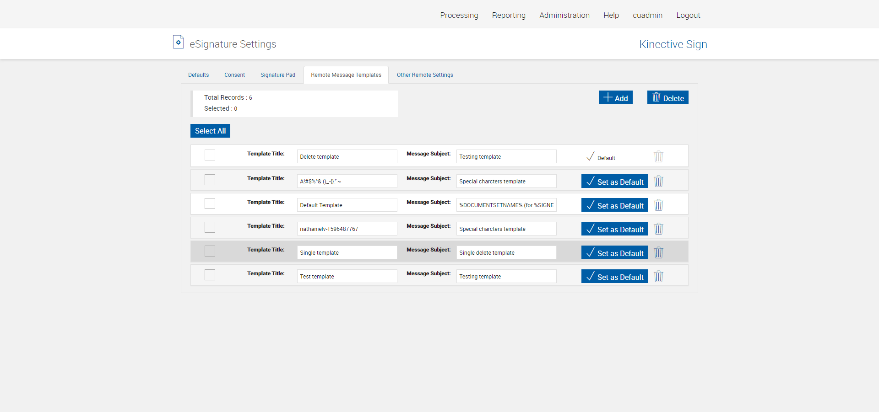Edit the Message Subject field of Single template
The width and height of the screenshot is (879, 412).
(506, 252)
